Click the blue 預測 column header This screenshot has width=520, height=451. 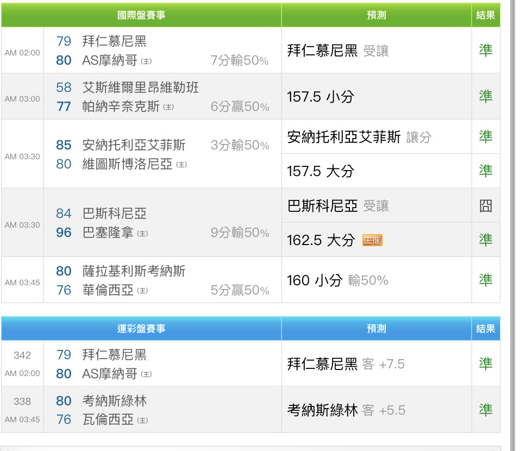click(377, 329)
